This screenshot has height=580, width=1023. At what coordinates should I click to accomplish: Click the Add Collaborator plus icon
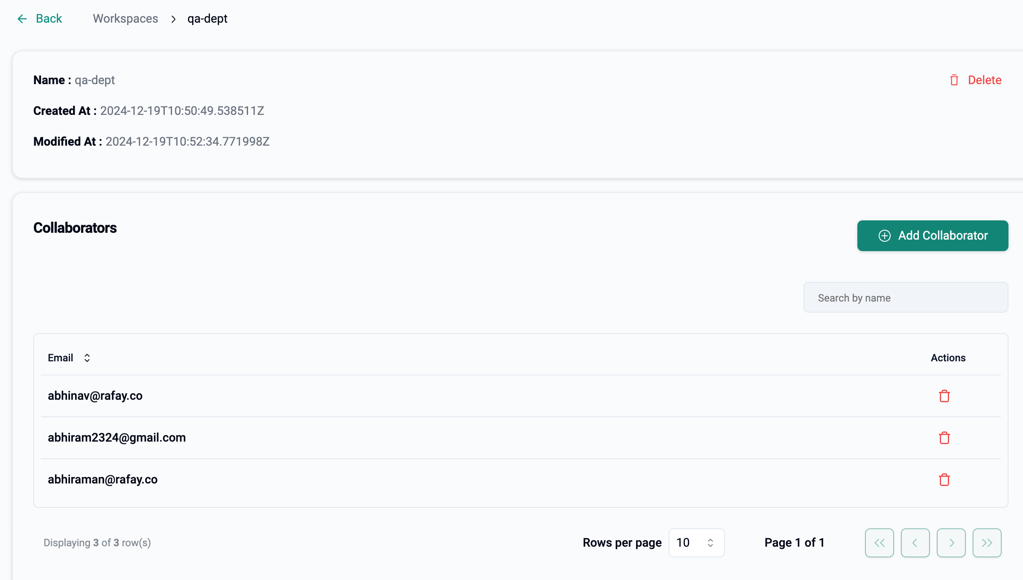[x=885, y=235]
